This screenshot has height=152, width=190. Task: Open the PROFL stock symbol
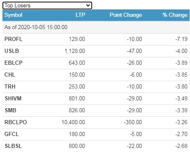(14, 39)
